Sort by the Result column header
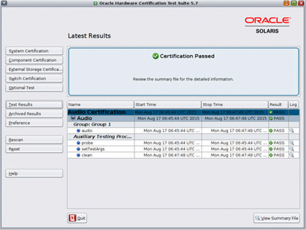 [278, 105]
